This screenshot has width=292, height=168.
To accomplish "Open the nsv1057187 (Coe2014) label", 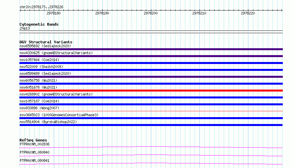I will click(39, 101).
